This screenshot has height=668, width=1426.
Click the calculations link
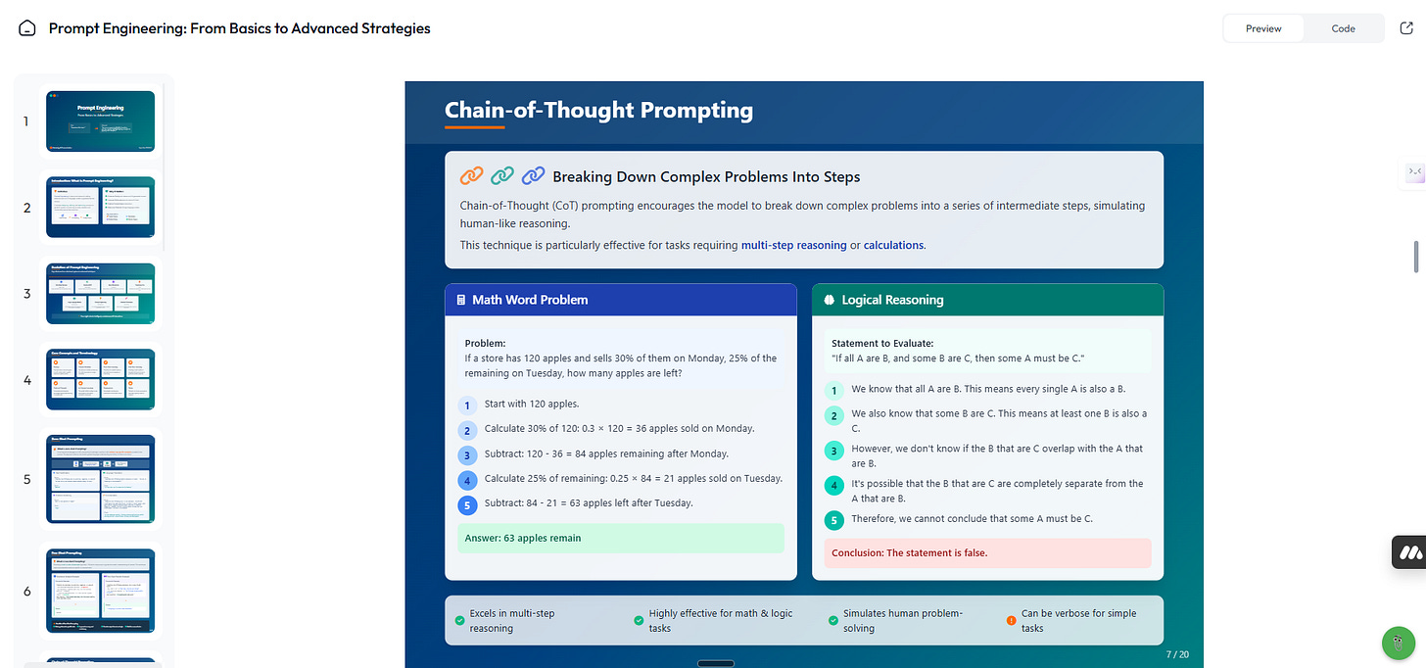[x=893, y=245]
